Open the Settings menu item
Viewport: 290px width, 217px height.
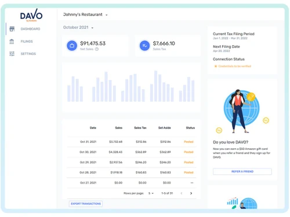pos(28,54)
